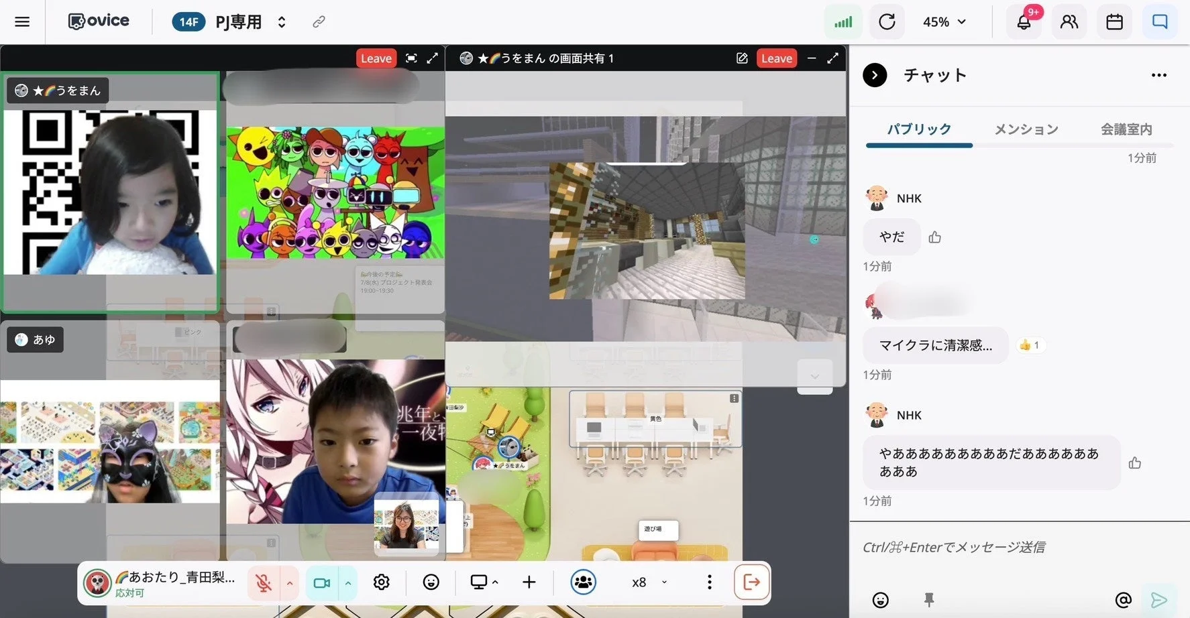Insert mention with @ icon

(1123, 600)
